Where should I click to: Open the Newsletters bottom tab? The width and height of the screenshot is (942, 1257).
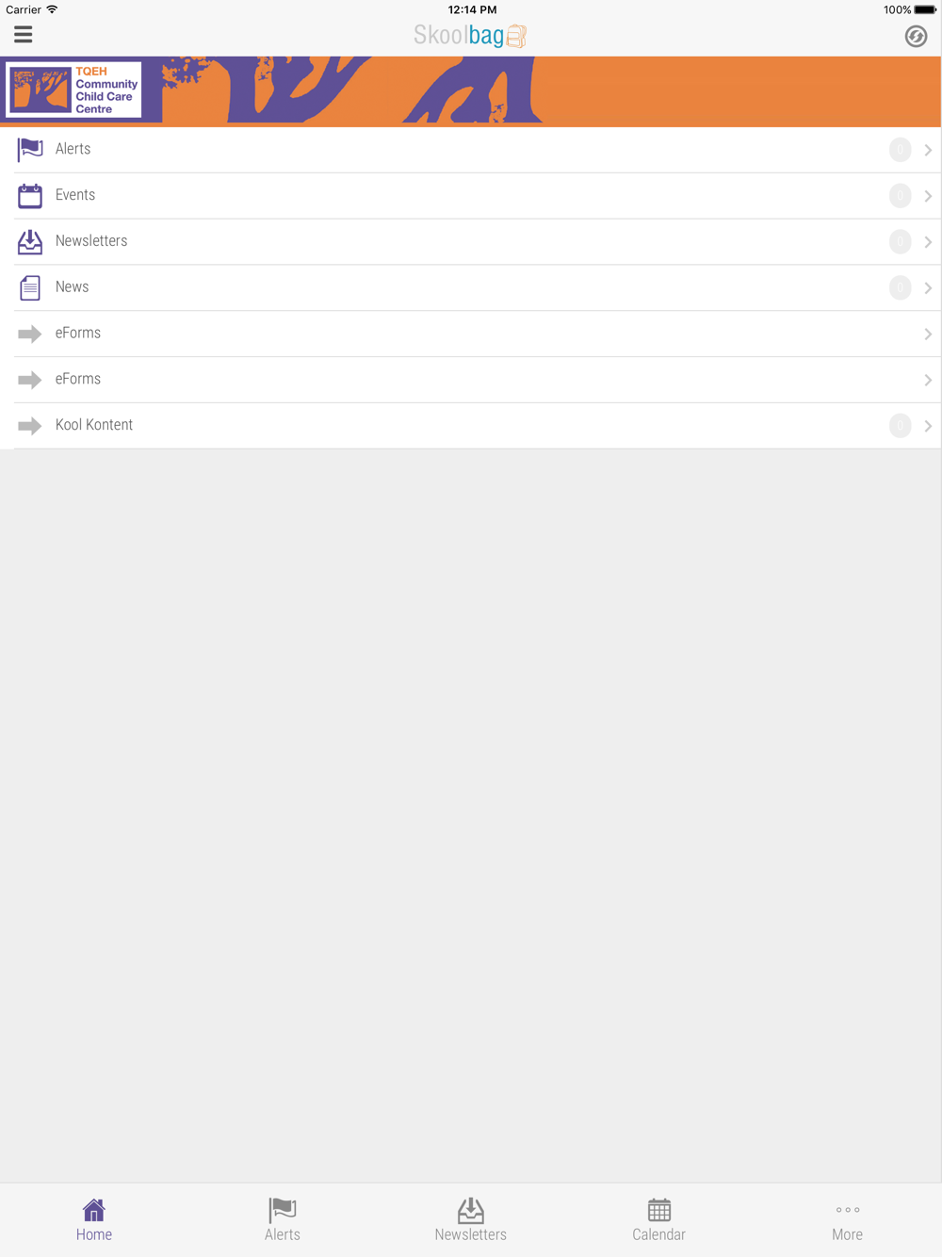(x=471, y=1220)
